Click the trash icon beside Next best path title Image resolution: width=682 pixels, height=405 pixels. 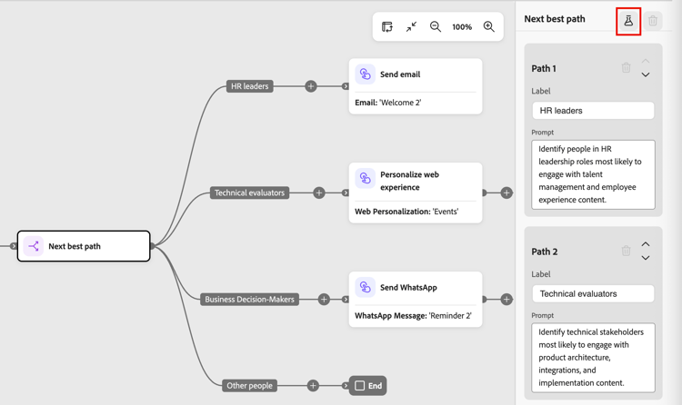pos(652,20)
